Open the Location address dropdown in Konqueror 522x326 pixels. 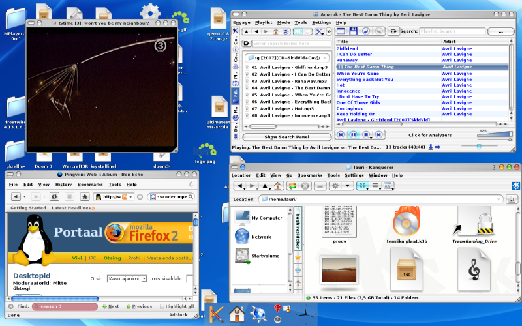click(x=499, y=200)
